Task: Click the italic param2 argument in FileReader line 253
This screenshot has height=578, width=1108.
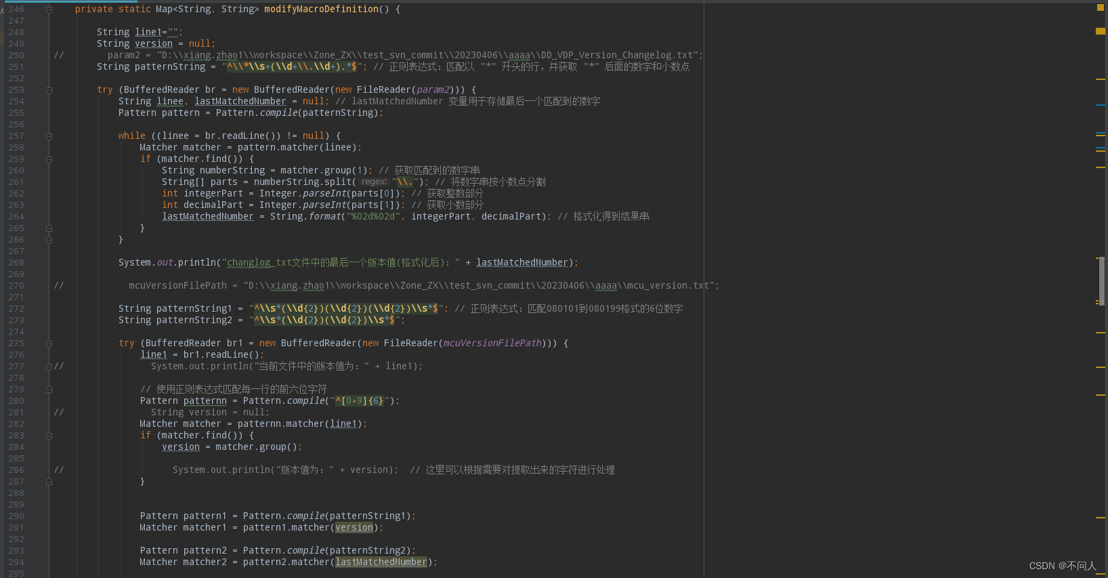Action: [433, 90]
